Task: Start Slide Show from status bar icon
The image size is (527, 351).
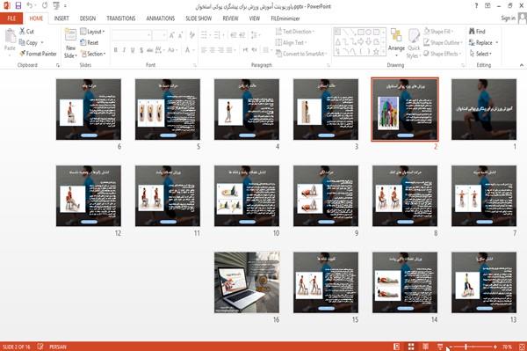Action: click(440, 347)
